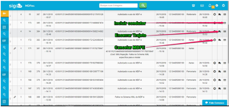The height and width of the screenshot is (107, 229).
Task: Select the checkbox for row 387
Action: [x=11, y=16]
